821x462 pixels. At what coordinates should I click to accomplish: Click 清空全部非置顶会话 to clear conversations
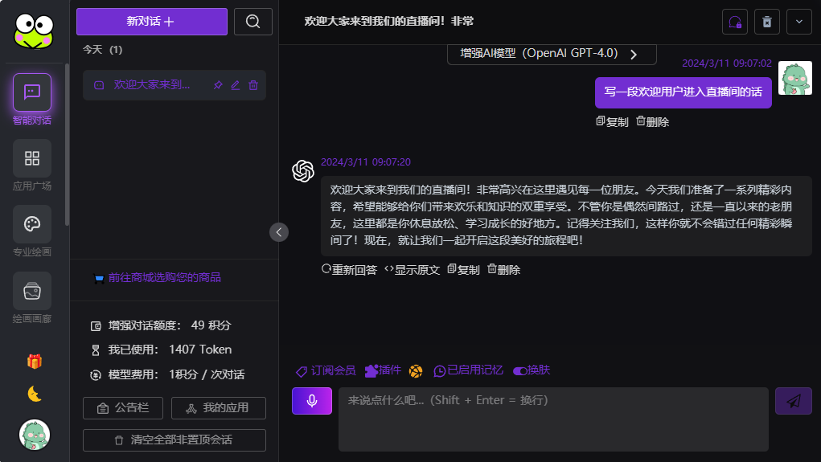click(174, 440)
